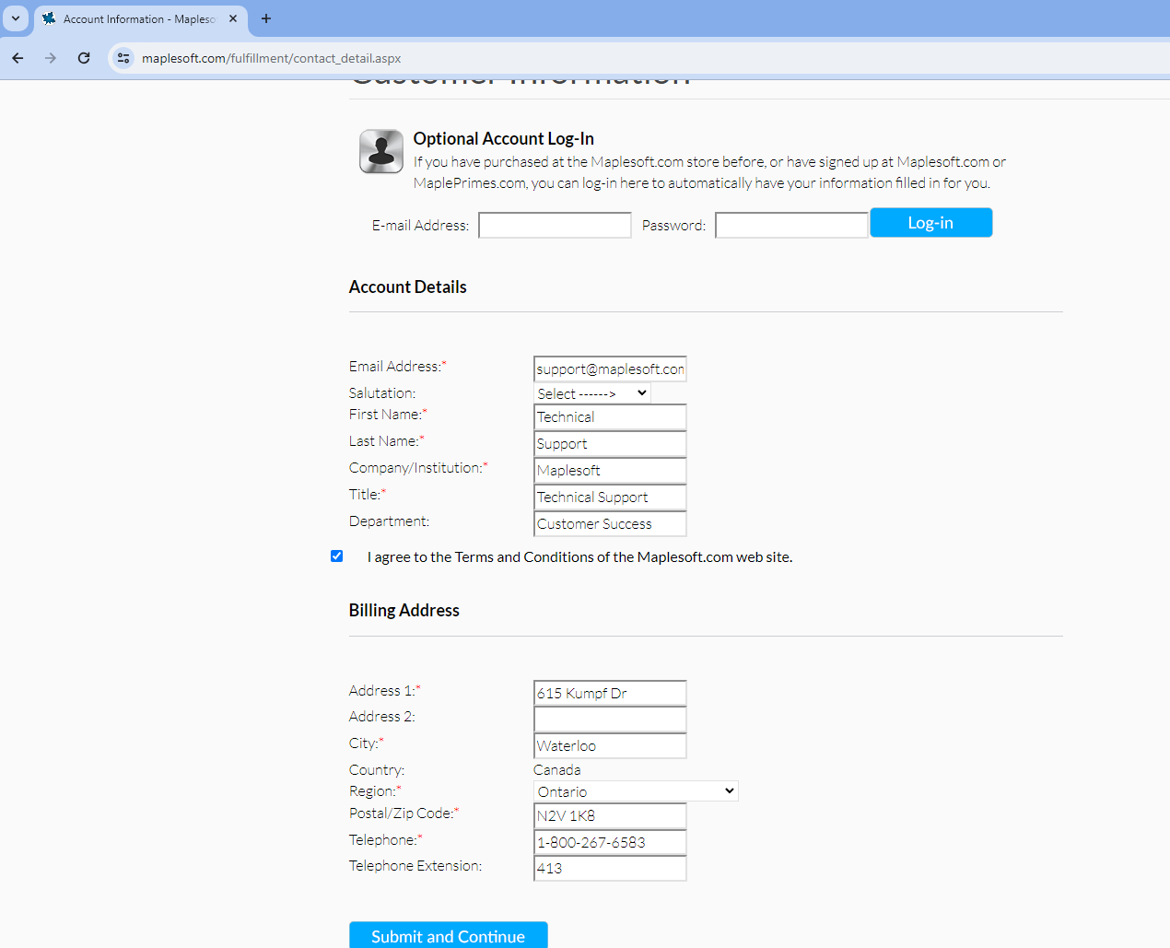The height and width of the screenshot is (948, 1170).
Task: Click the 'Company/Institution:' label
Action: [x=418, y=467]
